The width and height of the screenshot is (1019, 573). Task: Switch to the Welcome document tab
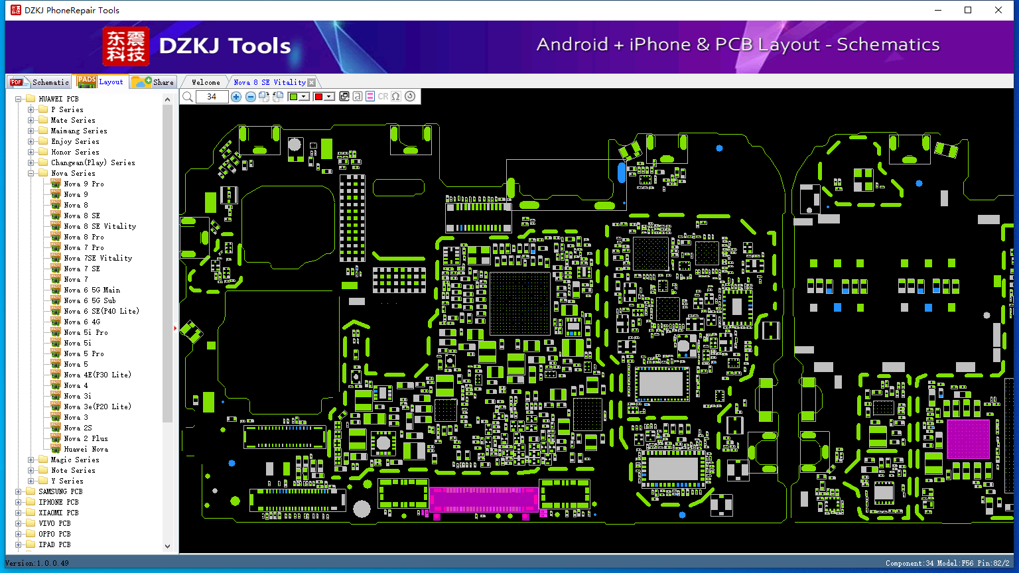click(206, 82)
